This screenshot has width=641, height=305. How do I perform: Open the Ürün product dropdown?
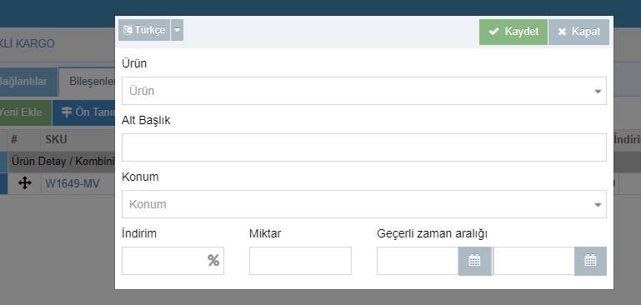(x=363, y=91)
